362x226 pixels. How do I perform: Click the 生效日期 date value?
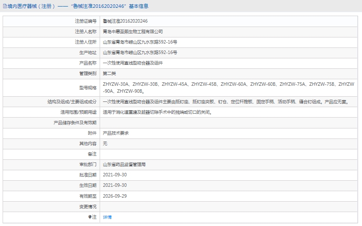tap(114, 186)
